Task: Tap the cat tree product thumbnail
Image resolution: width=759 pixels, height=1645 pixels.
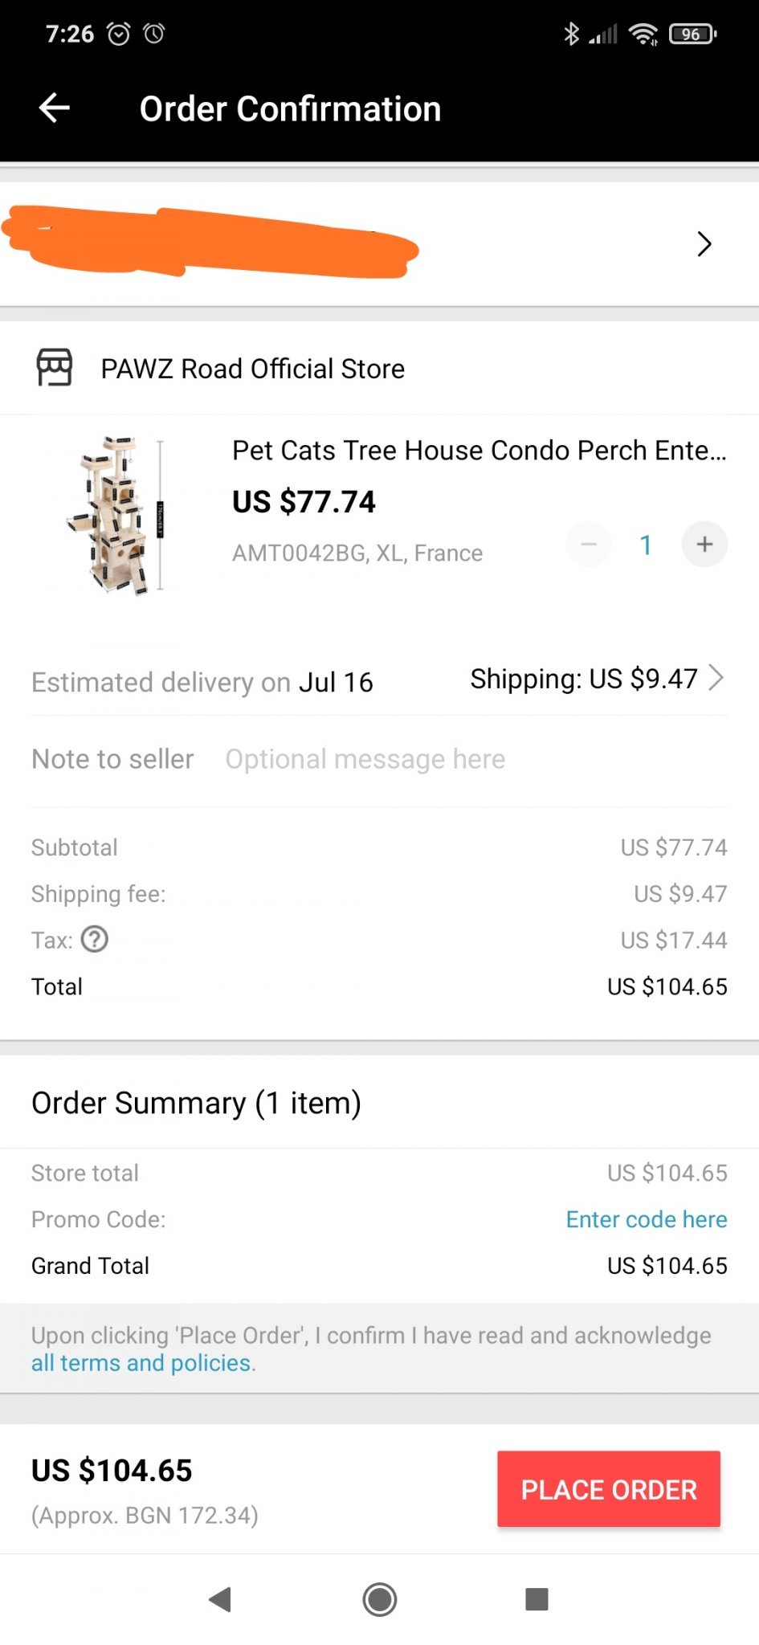Action: point(117,515)
